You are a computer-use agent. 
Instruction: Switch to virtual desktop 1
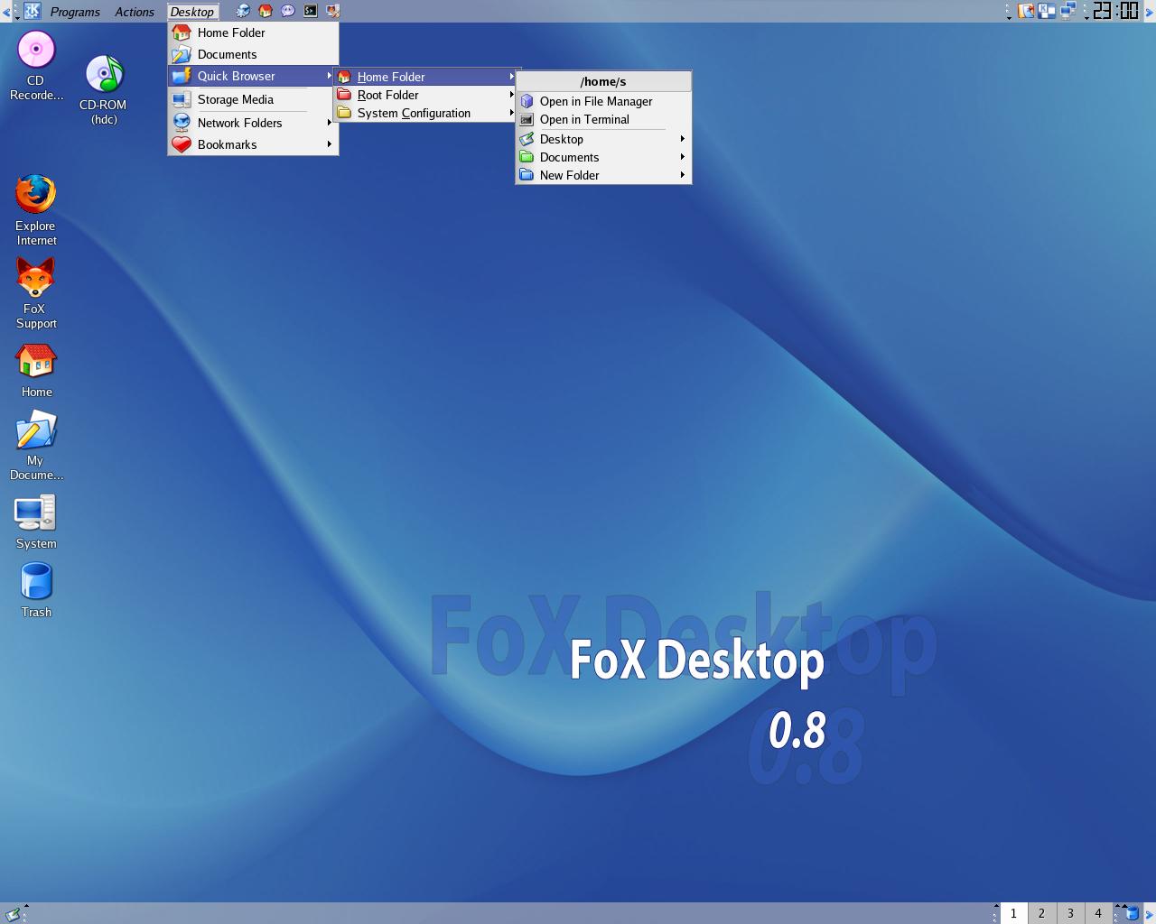coord(1013,913)
